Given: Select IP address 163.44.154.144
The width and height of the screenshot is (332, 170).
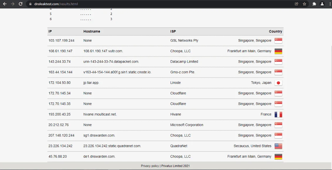Looking at the screenshot, I should click(x=60, y=72).
